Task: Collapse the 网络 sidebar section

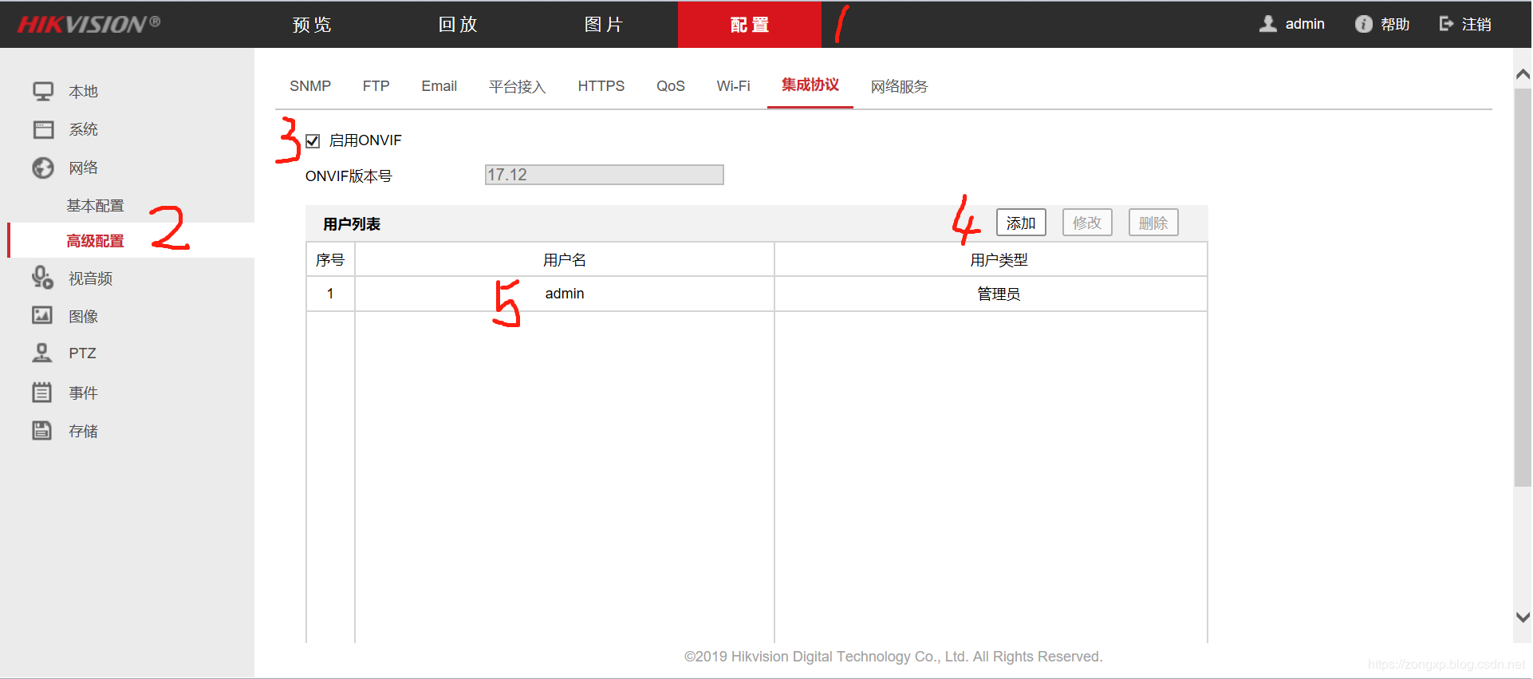Action: coord(83,168)
